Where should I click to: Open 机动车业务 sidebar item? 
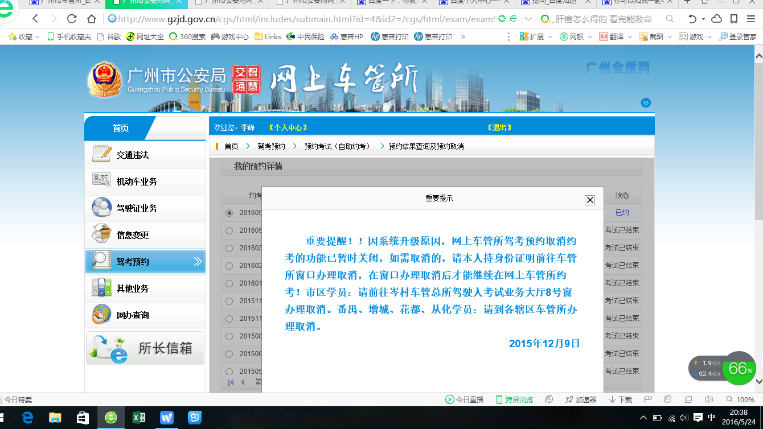(x=145, y=181)
